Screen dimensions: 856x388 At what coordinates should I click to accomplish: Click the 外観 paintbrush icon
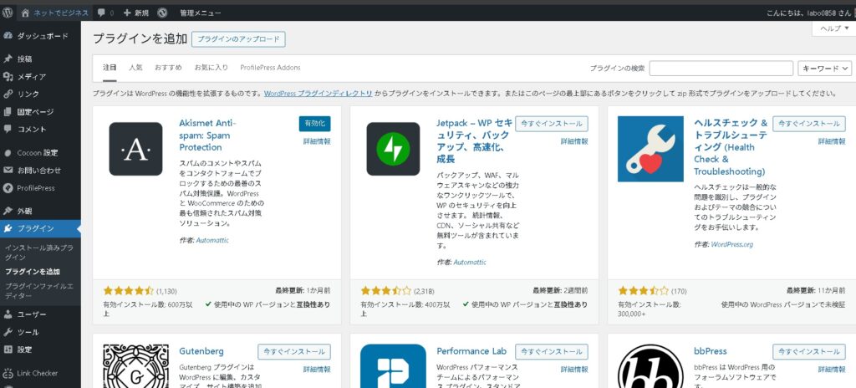coord(8,211)
